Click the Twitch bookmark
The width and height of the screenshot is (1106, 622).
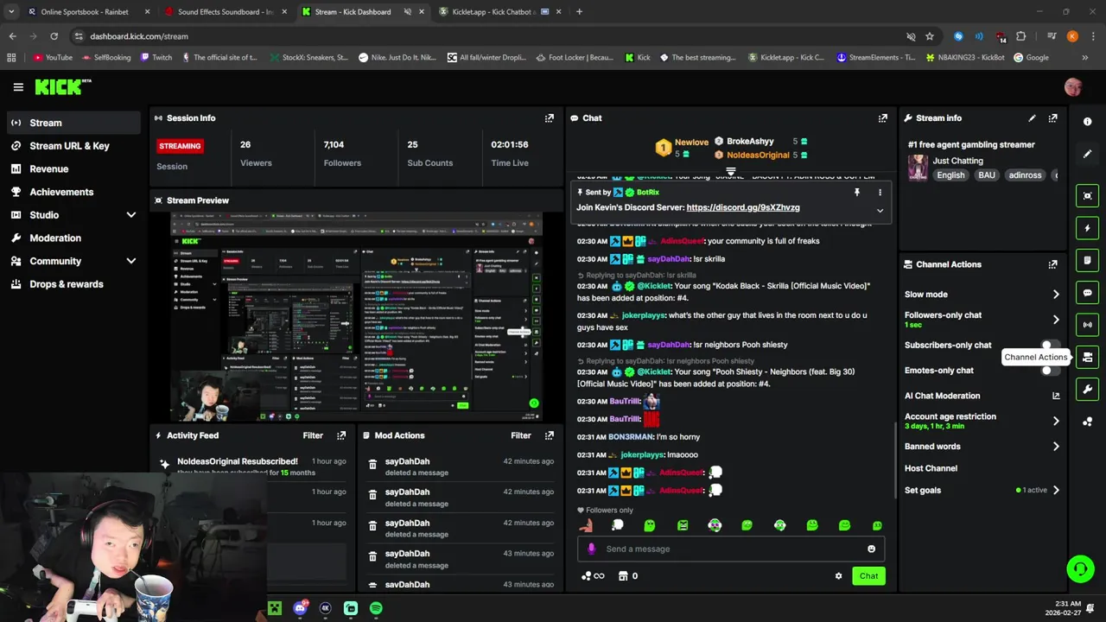point(156,58)
